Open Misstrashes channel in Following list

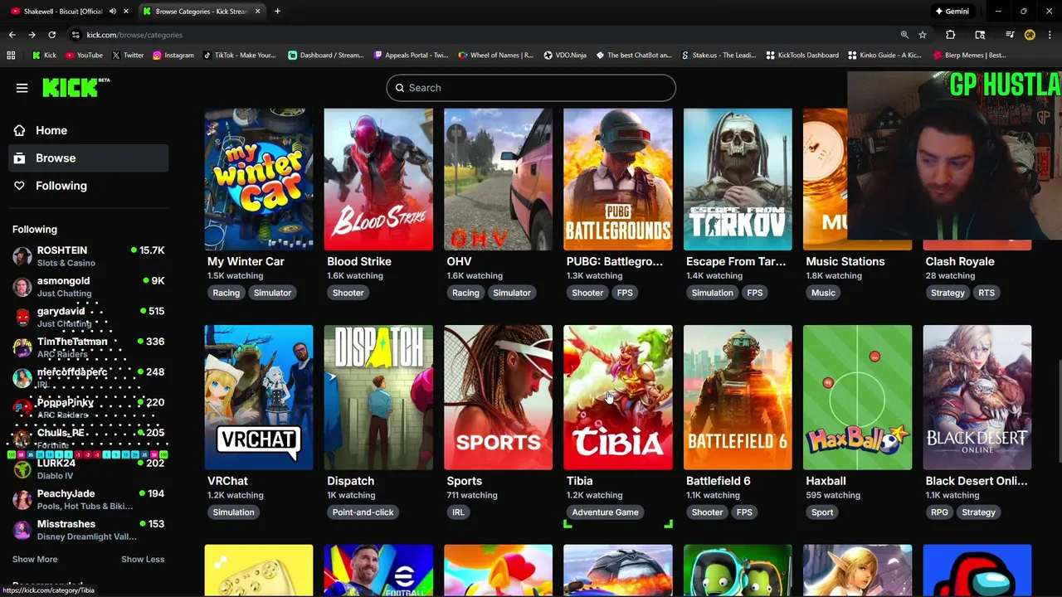pos(88,530)
